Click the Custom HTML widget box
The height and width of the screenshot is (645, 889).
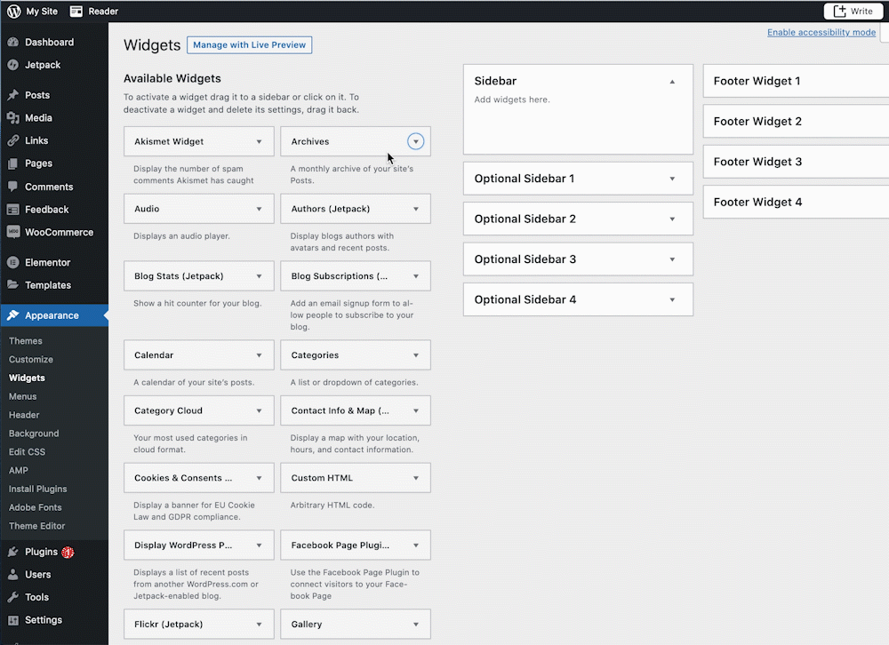(355, 477)
